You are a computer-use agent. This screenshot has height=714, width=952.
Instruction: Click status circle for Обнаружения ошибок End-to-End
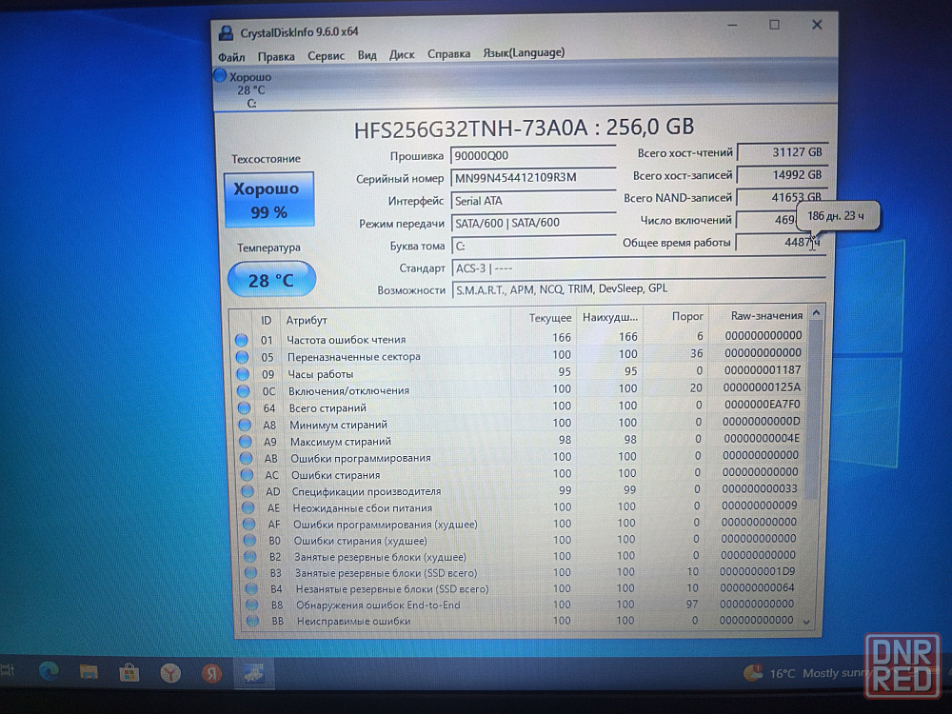[251, 605]
